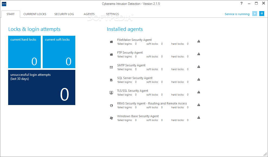Screen dimensions: 268x157
Task: Click the resize grip at window corner
Action: coord(265,154)
